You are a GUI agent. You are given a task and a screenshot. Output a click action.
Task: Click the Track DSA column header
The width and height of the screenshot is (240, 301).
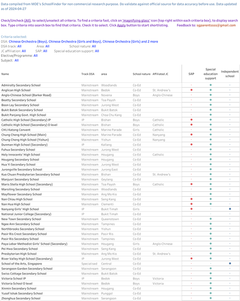pos(88,74)
